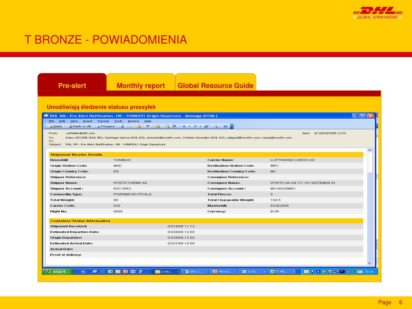Screen dimensions: 412x309
Task: Switch to the Pre-alert tab
Action: tap(72, 82)
